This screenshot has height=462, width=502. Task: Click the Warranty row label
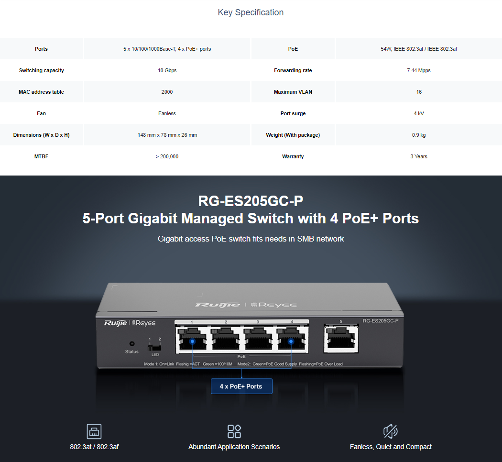[293, 156]
